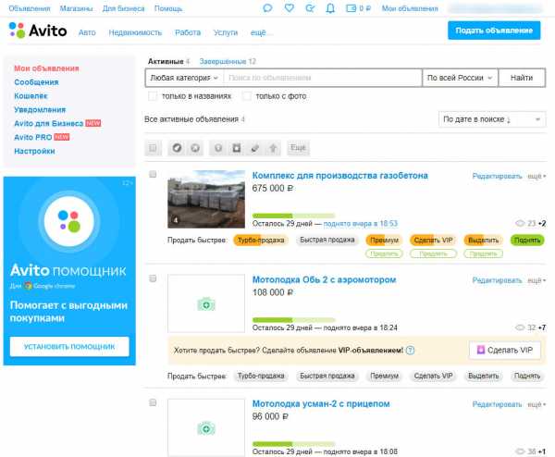This screenshot has height=457, width=555.
Task: Click light bulb-like icon in bulk toolbar
Action: point(218,148)
